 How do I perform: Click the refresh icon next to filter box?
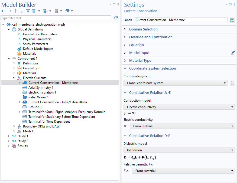[x=116, y=18]
